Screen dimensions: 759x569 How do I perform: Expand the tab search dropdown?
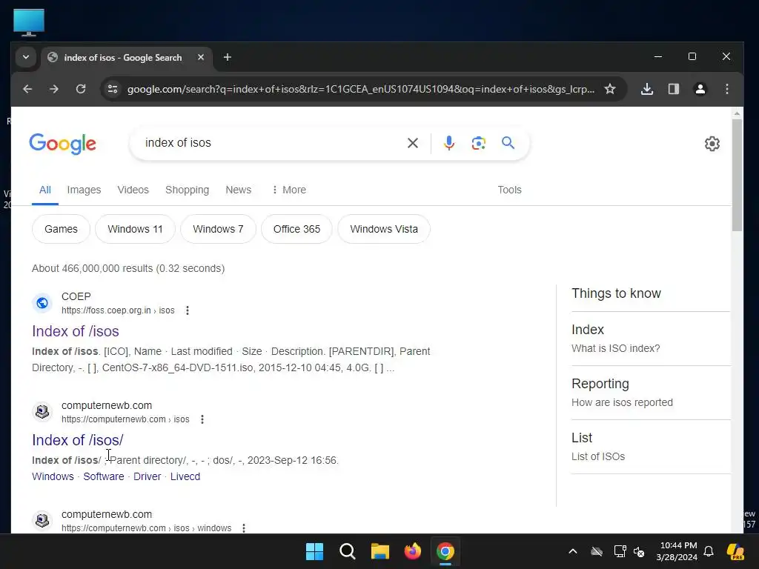coord(26,57)
